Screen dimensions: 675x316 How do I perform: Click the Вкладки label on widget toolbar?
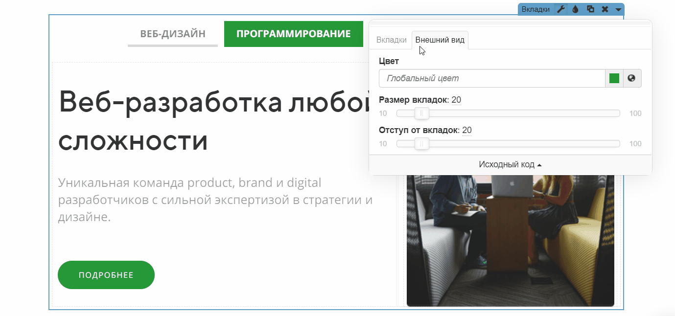(x=535, y=9)
